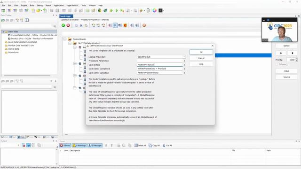
Task: Open the Application menu
Action: coord(59,5)
